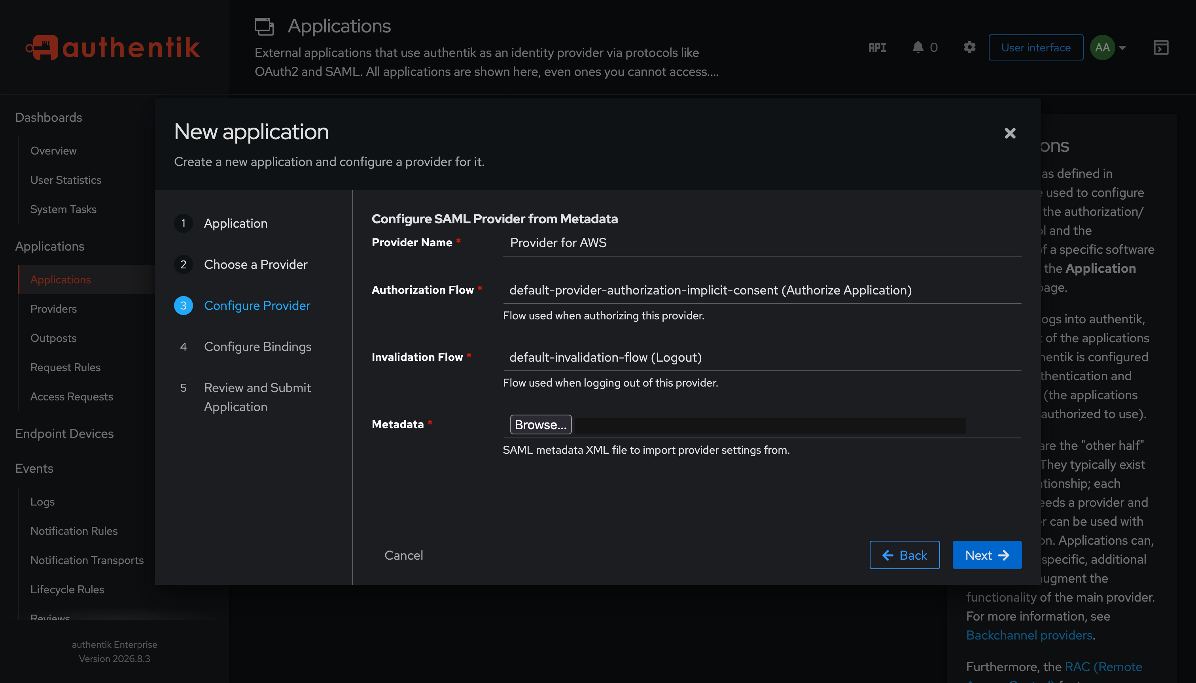Select the Configure Provider step
Screen dimensions: 1196x683
pos(257,306)
